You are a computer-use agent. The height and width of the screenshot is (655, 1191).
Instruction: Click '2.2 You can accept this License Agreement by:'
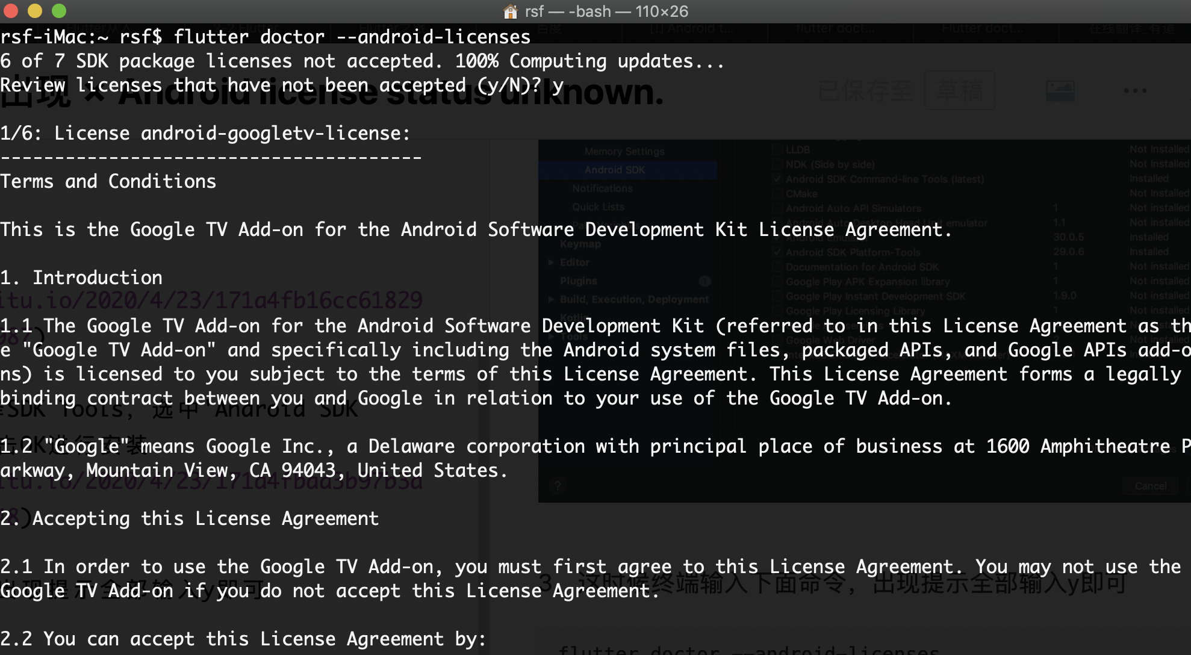pos(243,639)
